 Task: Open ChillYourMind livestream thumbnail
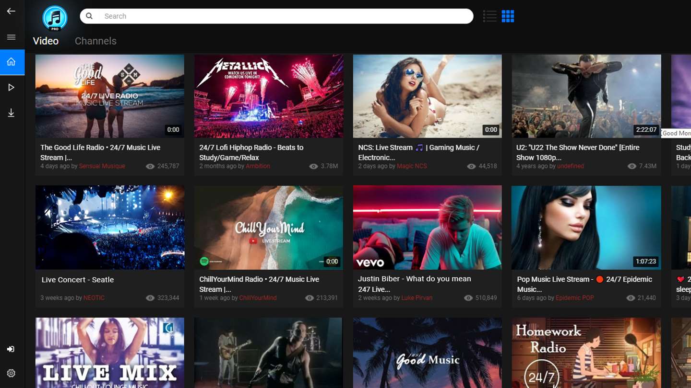tap(269, 228)
